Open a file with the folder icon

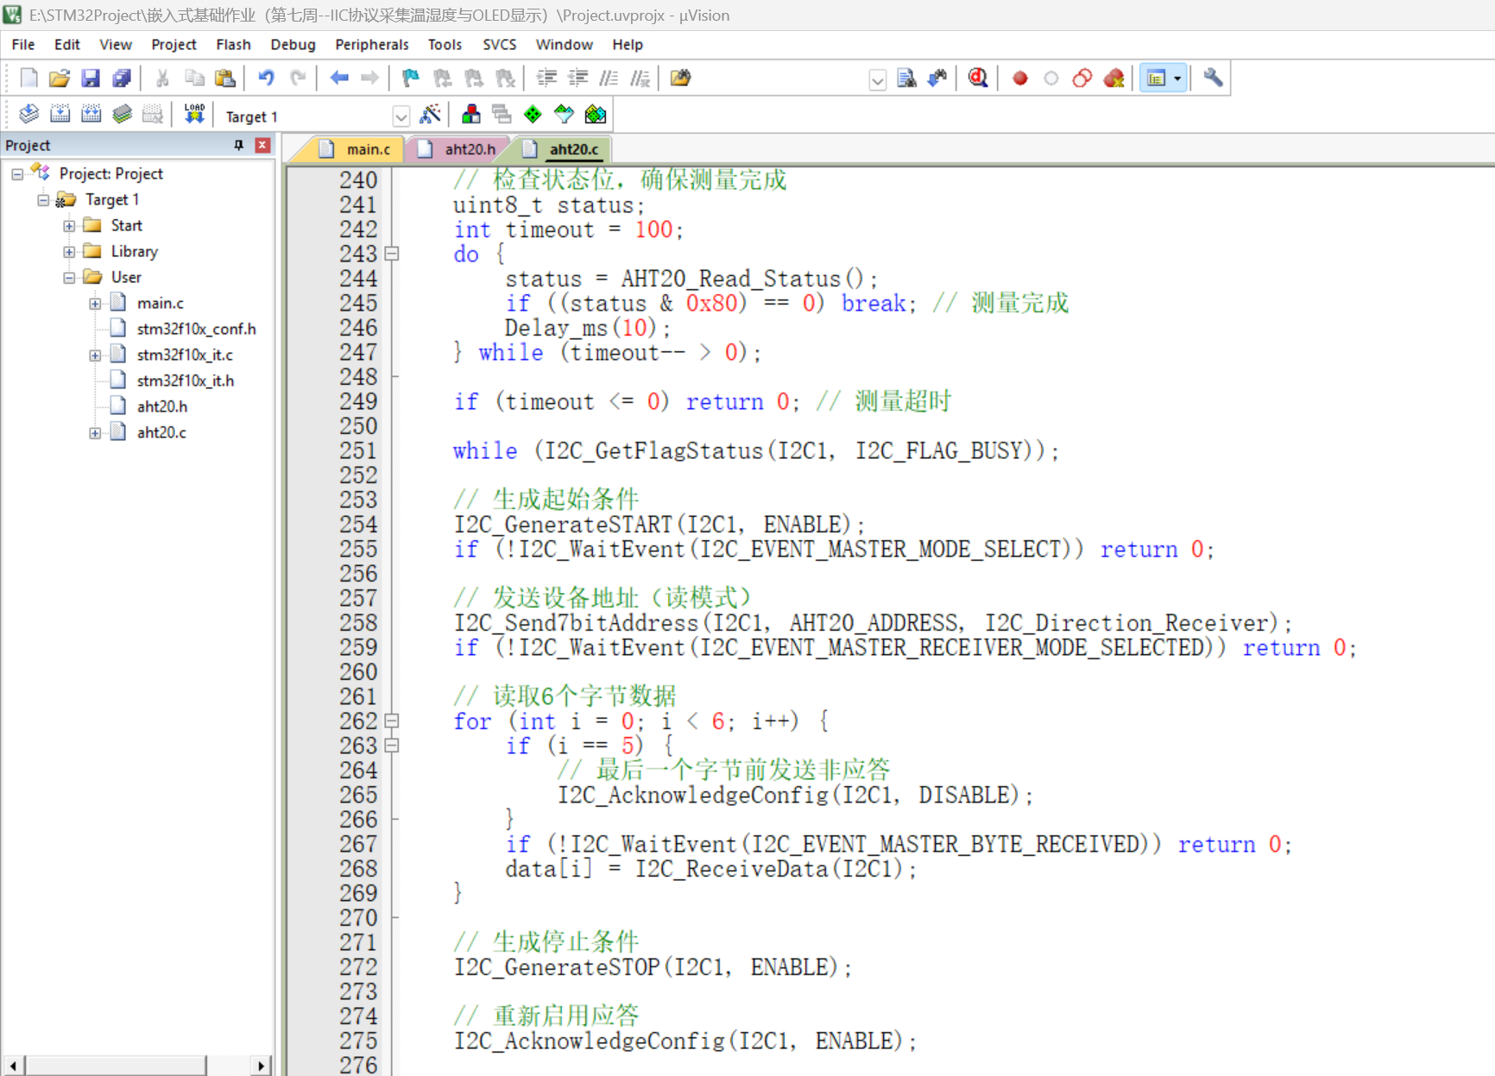tap(60, 79)
